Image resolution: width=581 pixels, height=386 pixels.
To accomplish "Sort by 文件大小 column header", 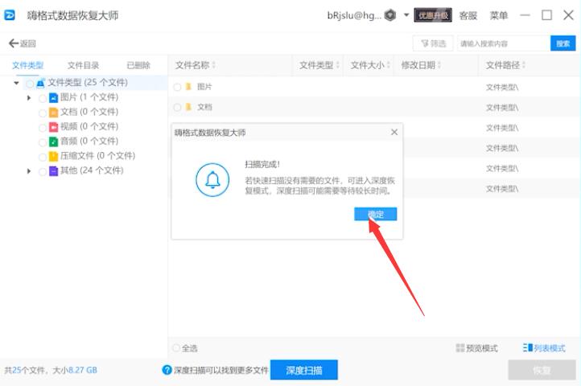I will (370, 66).
